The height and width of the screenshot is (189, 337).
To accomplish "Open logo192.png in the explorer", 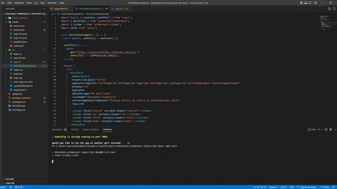I will [x=20, y=34].
